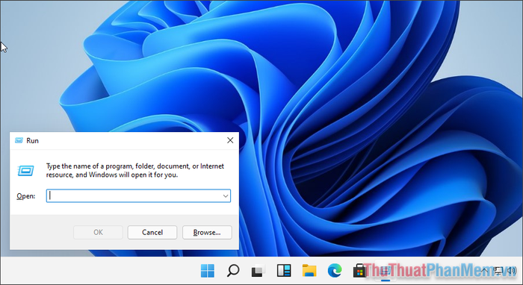Click the OK button in Run
The width and height of the screenshot is (523, 285).
(98, 232)
